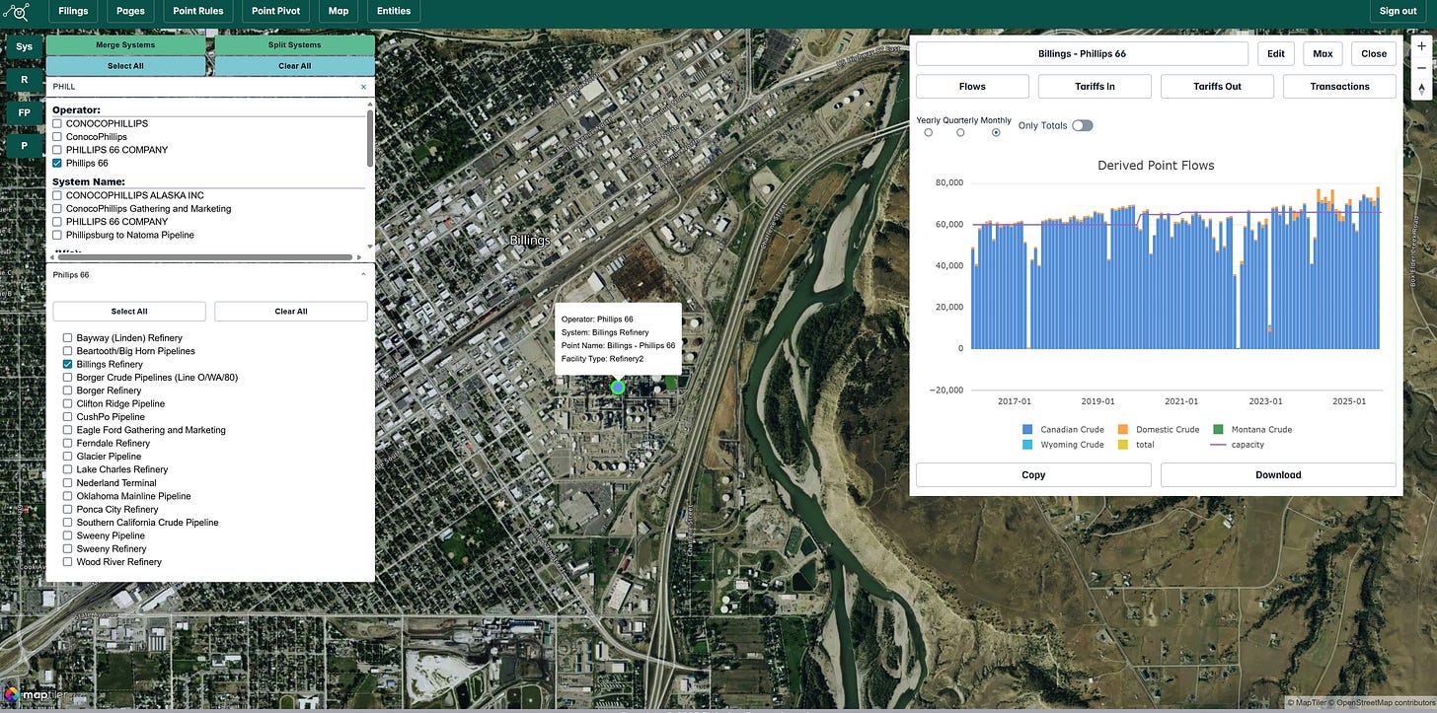Toggle Canadian Crude legend swatch
The width and height of the screenshot is (1437, 713).
pyautogui.click(x=1027, y=430)
